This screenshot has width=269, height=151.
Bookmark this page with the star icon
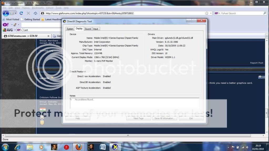click(207, 13)
